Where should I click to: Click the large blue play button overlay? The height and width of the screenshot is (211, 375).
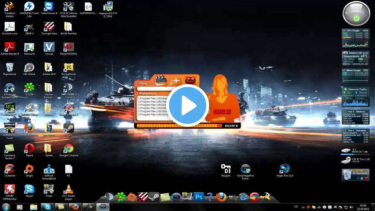(x=187, y=105)
